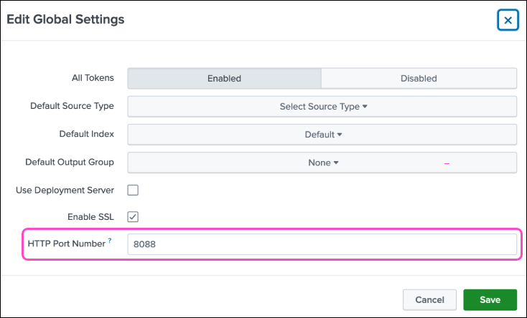Open the Default Source Type dropdown
Image resolution: width=527 pixels, height=318 pixels.
click(x=322, y=106)
